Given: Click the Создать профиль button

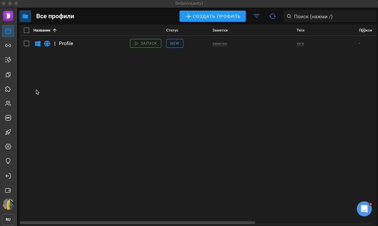Looking at the screenshot, I should [x=212, y=16].
